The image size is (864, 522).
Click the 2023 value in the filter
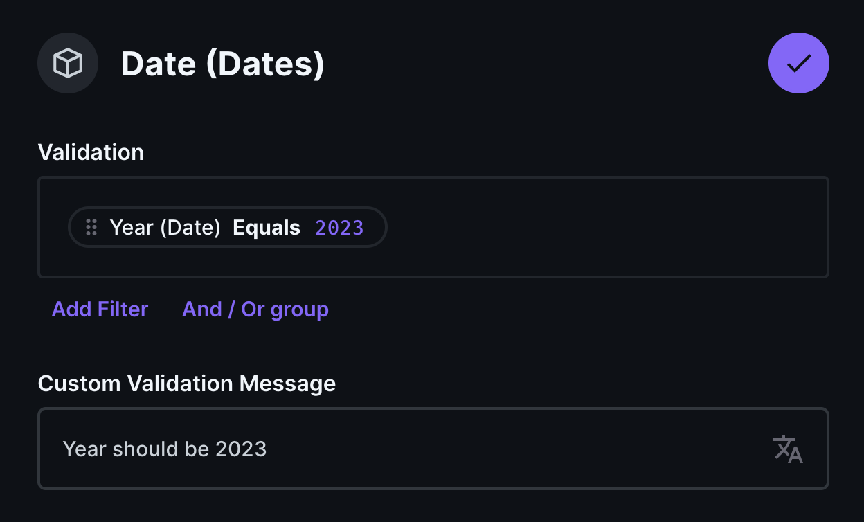339,227
